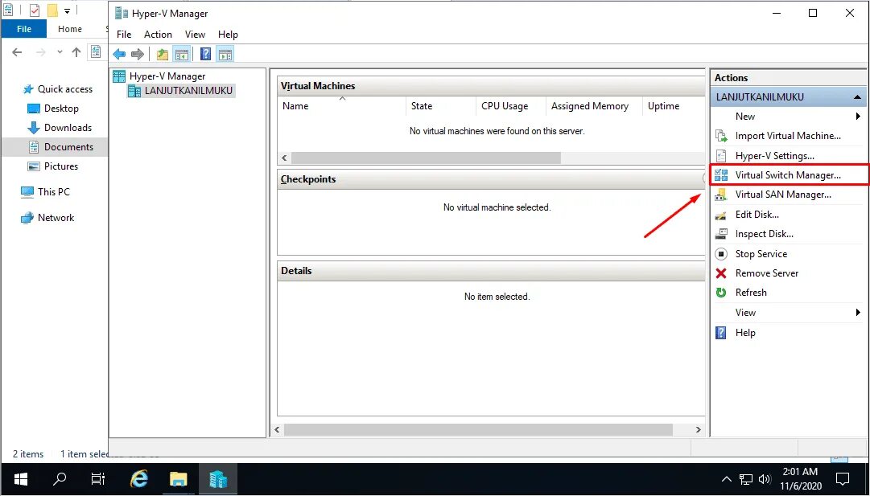Open the File menu in Hyper-V Manager

click(124, 35)
